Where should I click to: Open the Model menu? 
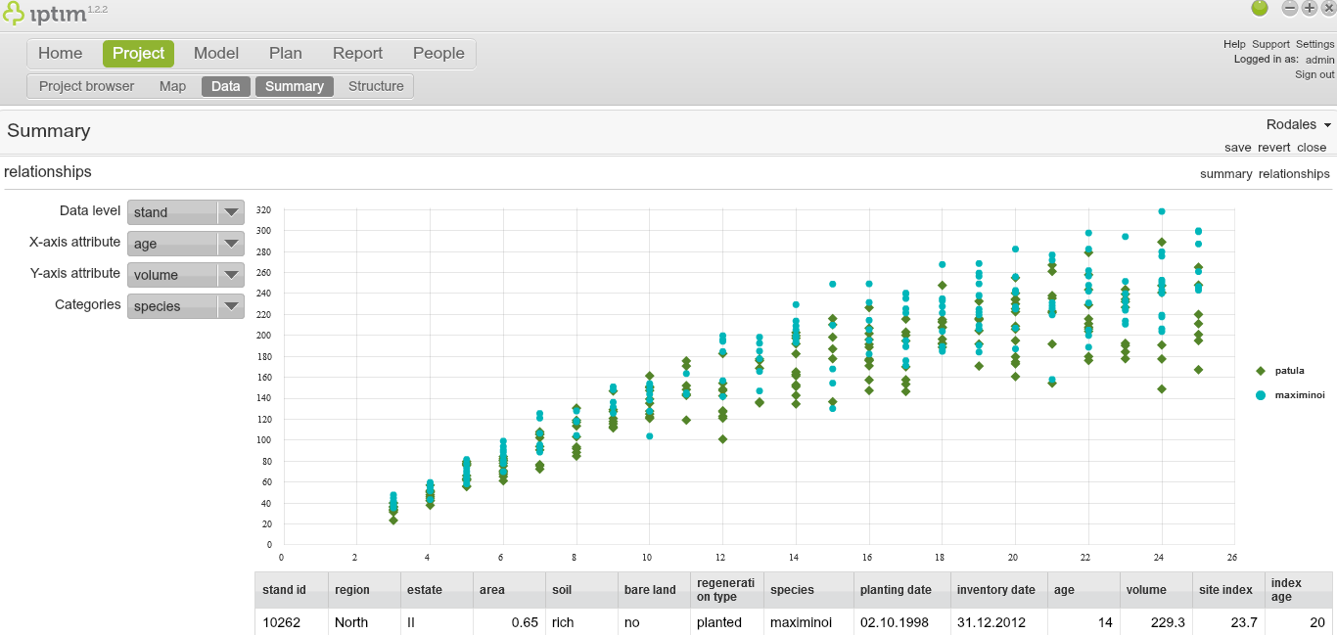(x=216, y=54)
